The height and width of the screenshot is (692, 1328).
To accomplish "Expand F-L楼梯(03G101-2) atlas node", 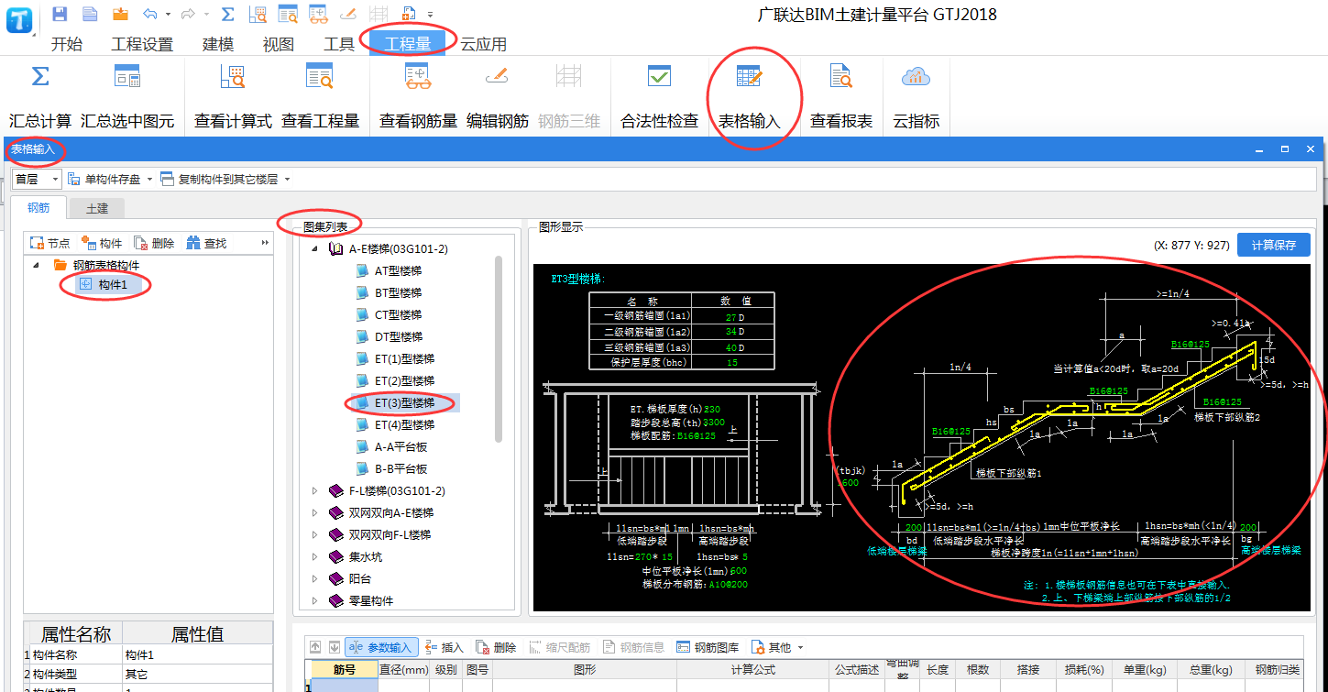I will pyautogui.click(x=314, y=490).
